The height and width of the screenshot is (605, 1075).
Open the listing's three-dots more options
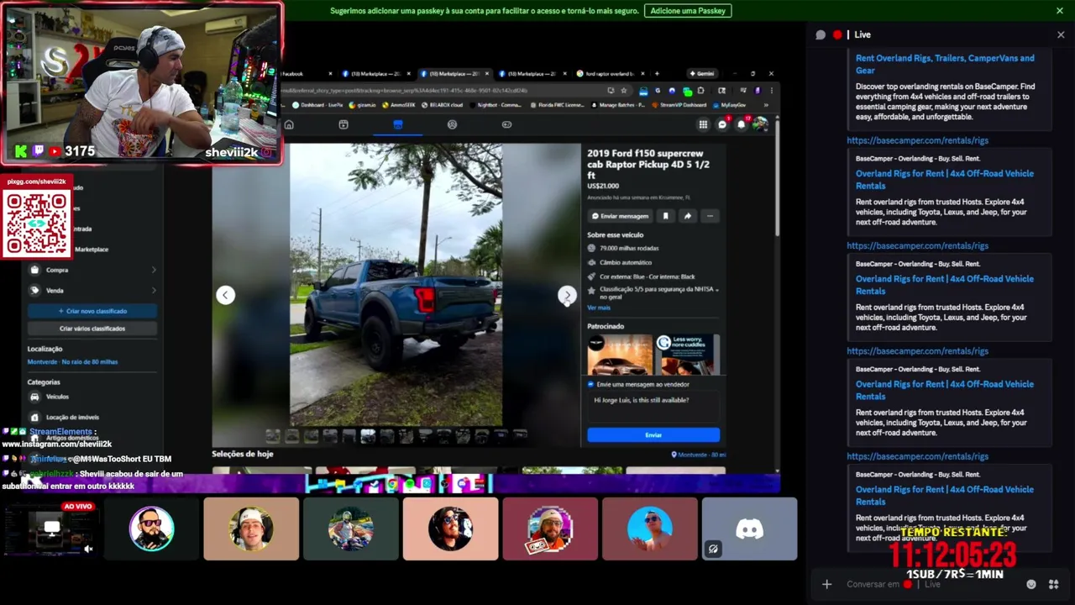(710, 216)
